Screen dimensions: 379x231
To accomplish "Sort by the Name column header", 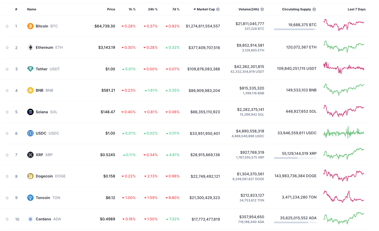I will point(31,9).
